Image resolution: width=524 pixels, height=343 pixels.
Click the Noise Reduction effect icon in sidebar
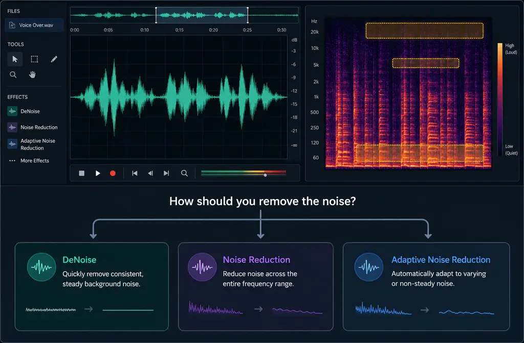pyautogui.click(x=12, y=127)
